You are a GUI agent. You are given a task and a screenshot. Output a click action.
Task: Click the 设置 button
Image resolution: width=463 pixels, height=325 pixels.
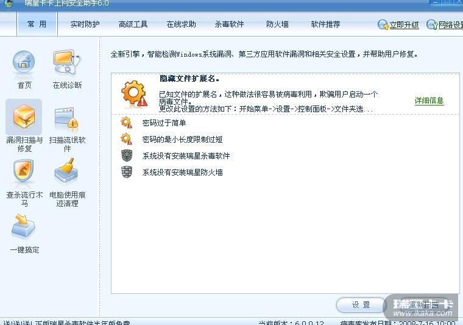(361, 305)
